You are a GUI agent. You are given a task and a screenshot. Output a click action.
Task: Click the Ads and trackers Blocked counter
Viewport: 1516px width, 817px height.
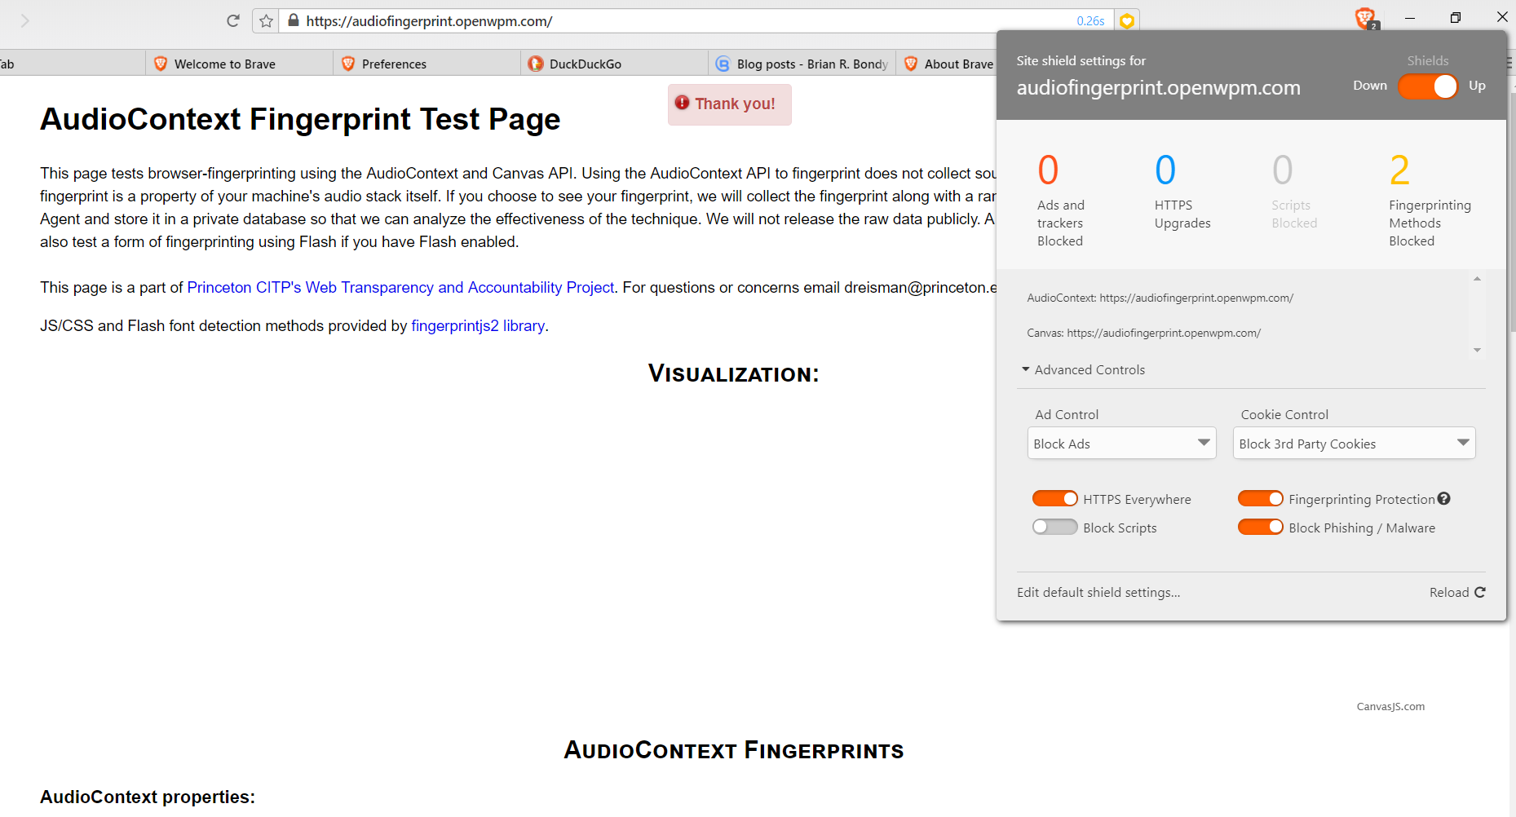[x=1061, y=200]
